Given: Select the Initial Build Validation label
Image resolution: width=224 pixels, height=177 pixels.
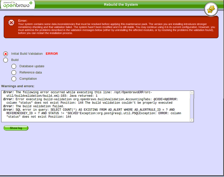Looking at the screenshot, I should point(27,54).
